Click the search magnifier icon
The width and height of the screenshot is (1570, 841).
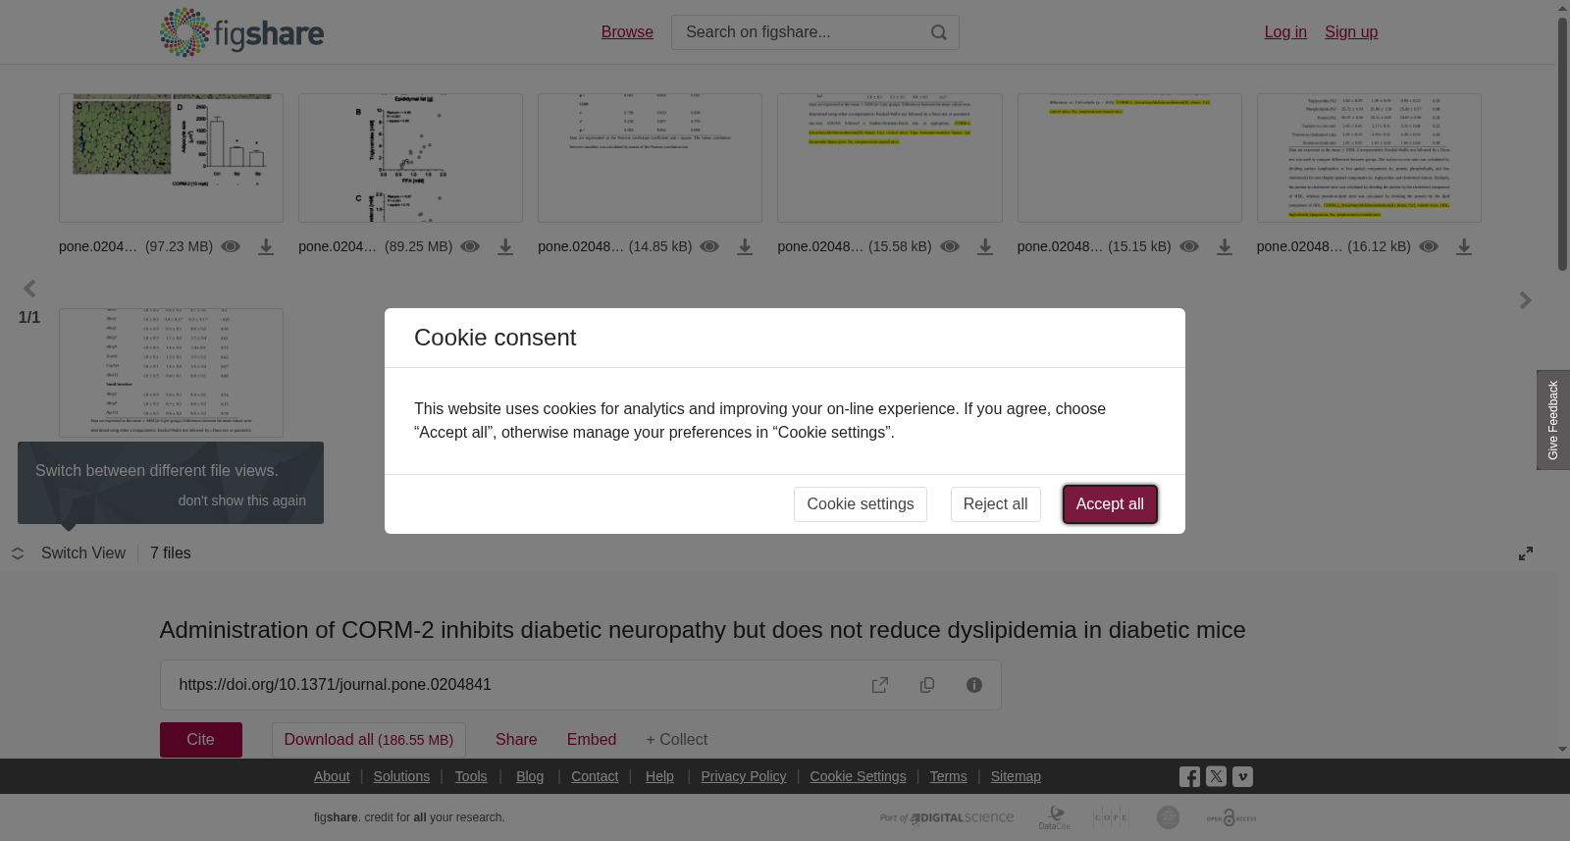tap(939, 32)
